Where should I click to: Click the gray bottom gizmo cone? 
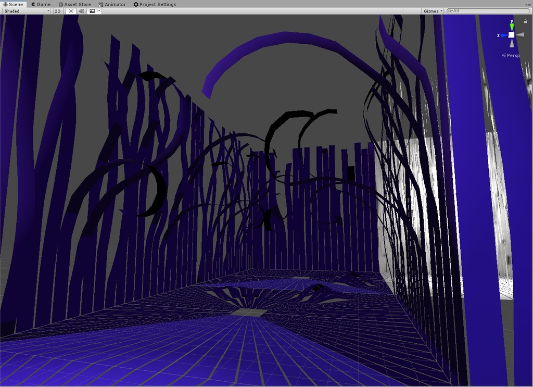pos(512,43)
